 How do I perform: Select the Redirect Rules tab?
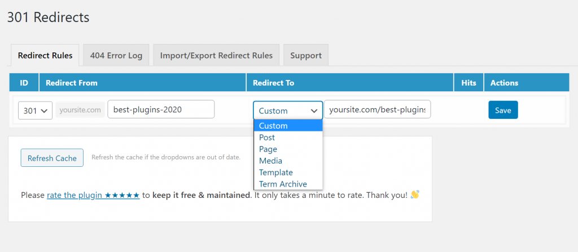coord(45,55)
